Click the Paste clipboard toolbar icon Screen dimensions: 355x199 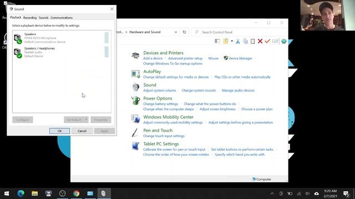pos(253,41)
